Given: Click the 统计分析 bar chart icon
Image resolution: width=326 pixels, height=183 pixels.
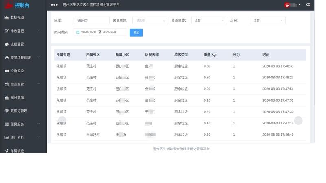Looking at the screenshot, I should [x=7, y=137].
